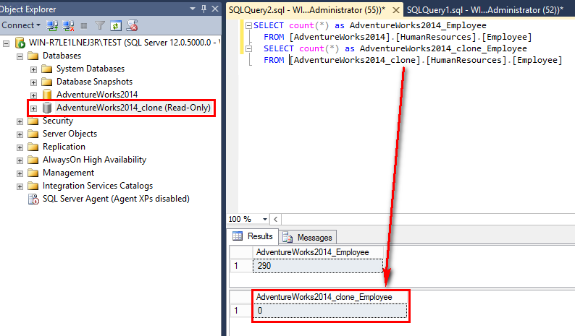Click the Messages tab icon
This screenshot has width=575, height=336.
pos(287,238)
